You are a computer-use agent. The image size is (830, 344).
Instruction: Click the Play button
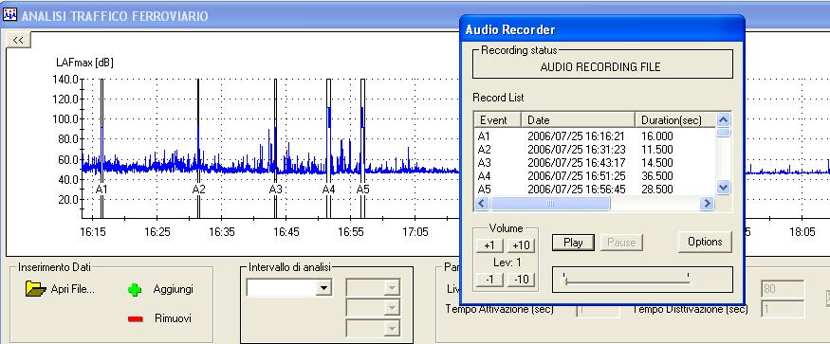573,243
